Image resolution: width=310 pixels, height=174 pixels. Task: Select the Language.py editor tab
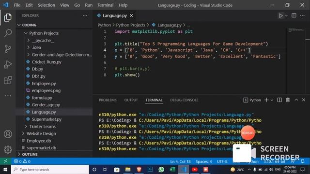115,15
